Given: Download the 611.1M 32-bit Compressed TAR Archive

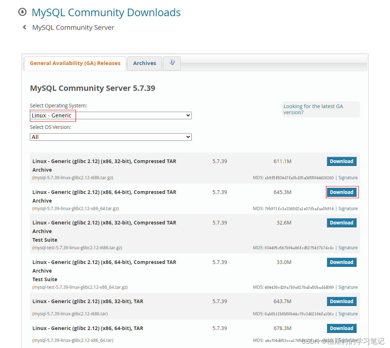Looking at the screenshot, I should tap(341, 161).
